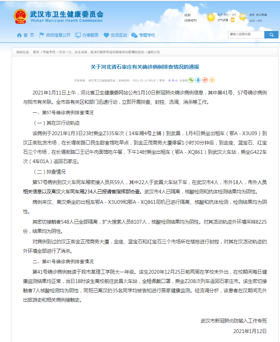Share article to Qzone star icon
Viewport: 280px width, 342px height.
pyautogui.click(x=212, y=80)
